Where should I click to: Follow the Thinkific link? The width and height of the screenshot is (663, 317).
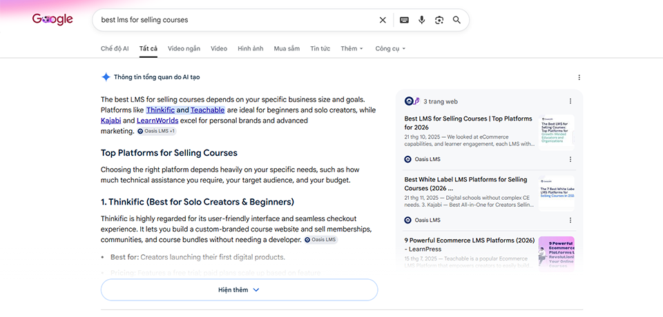point(161,110)
